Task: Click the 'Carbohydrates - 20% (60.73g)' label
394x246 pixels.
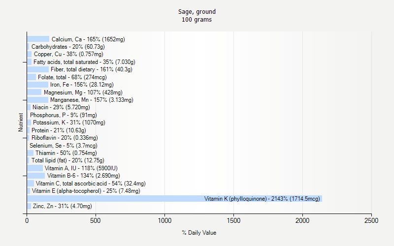Action: pos(68,47)
